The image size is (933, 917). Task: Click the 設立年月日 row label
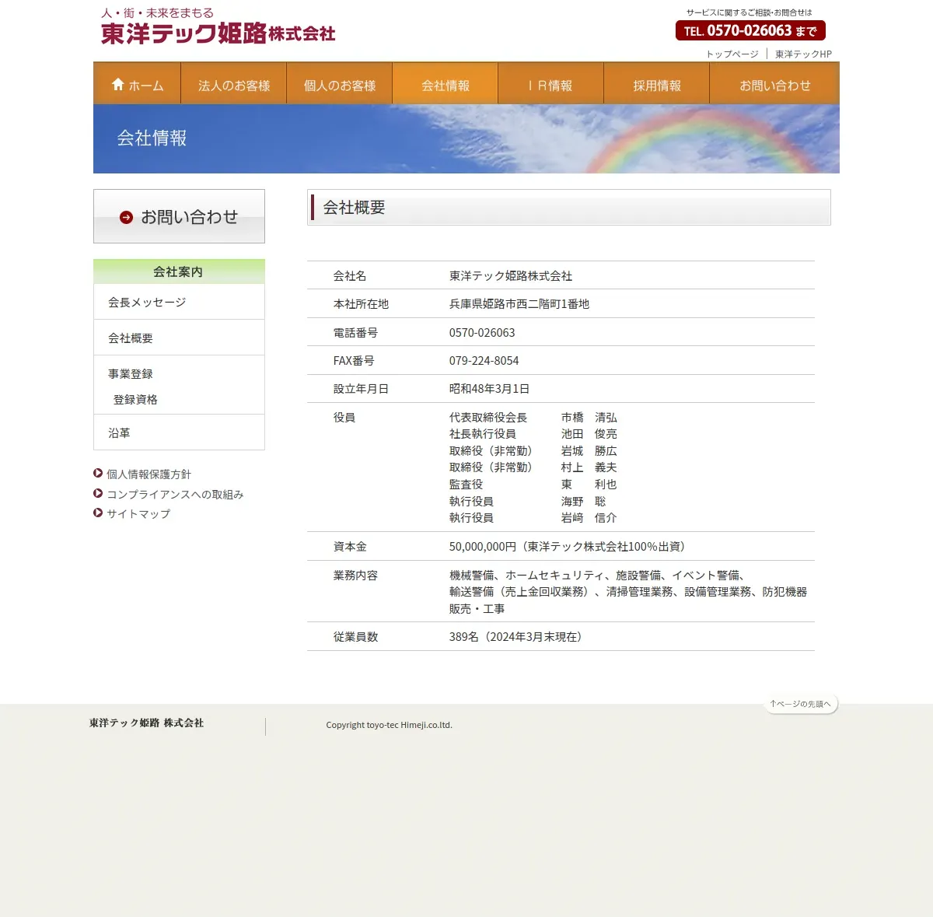(x=361, y=388)
